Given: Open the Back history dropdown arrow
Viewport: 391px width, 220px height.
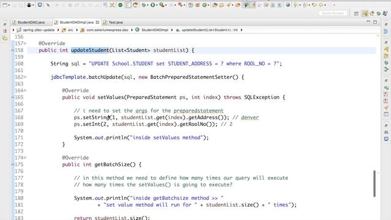Looking at the screenshot, I should coord(326,5).
